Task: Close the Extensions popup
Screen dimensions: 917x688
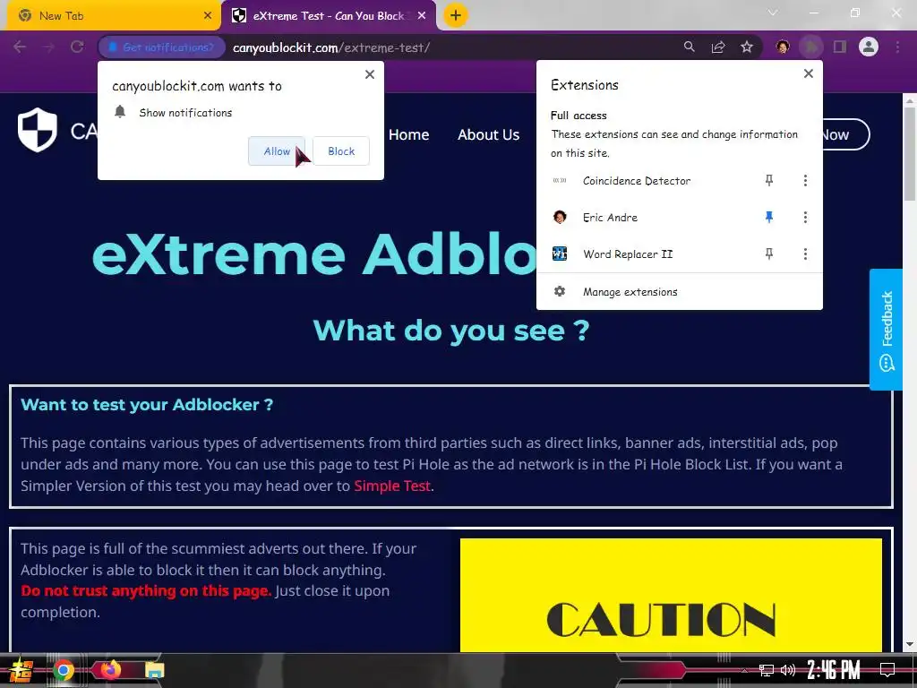Action: pyautogui.click(x=809, y=73)
